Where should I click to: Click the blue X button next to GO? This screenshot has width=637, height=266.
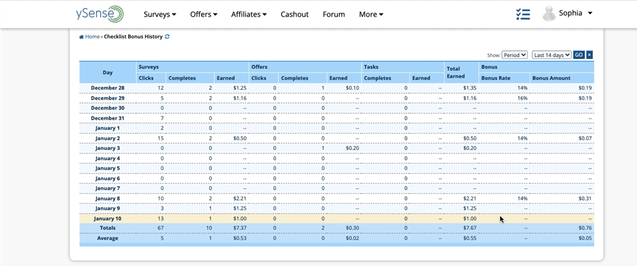[589, 55]
